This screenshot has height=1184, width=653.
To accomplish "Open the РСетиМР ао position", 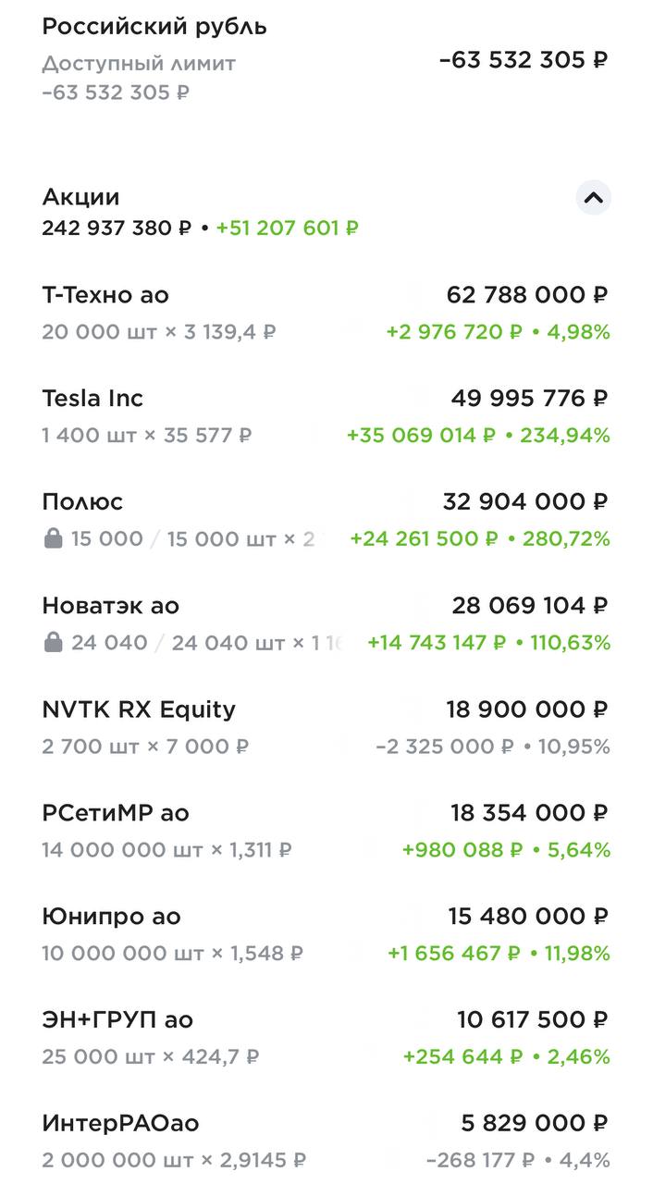I will click(115, 813).
